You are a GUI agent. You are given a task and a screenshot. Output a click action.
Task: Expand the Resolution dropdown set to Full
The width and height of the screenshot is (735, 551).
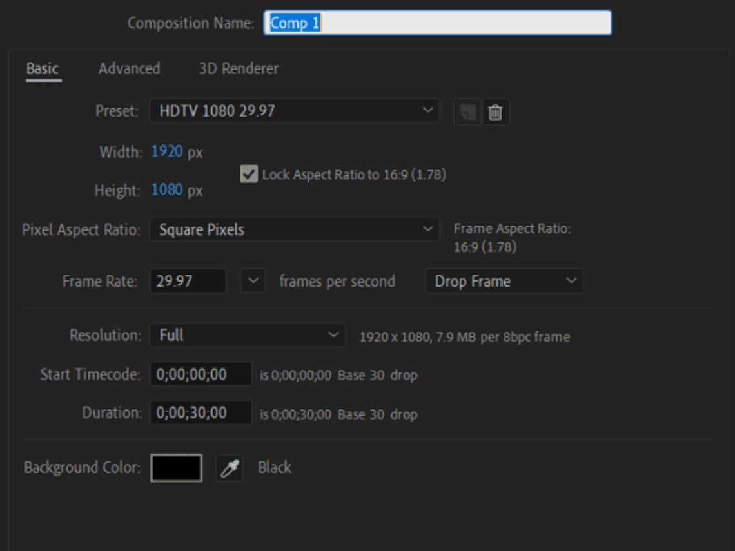click(248, 335)
